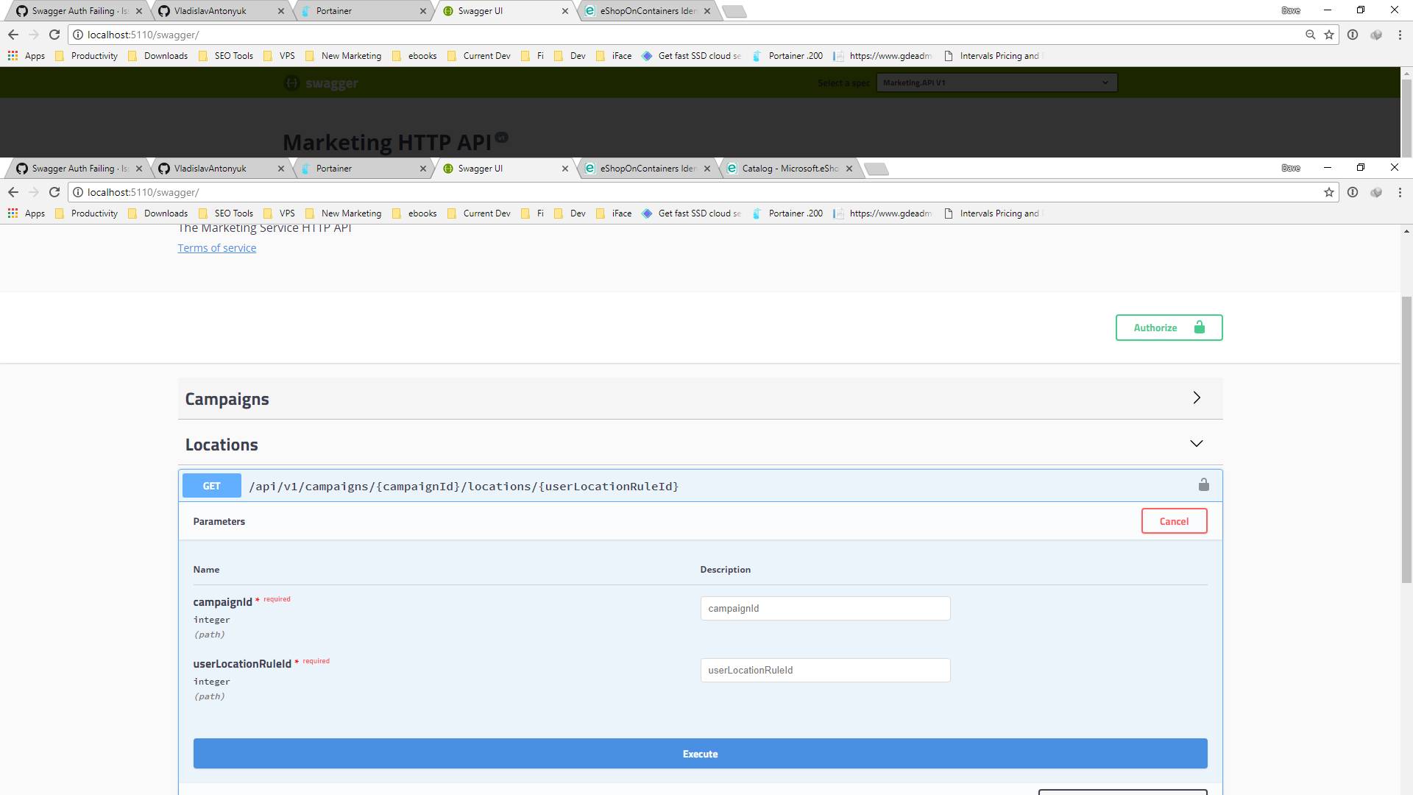Open the ebooks bookmark folder in the back window
Viewport: 1413px width, 795px height.
click(x=415, y=56)
